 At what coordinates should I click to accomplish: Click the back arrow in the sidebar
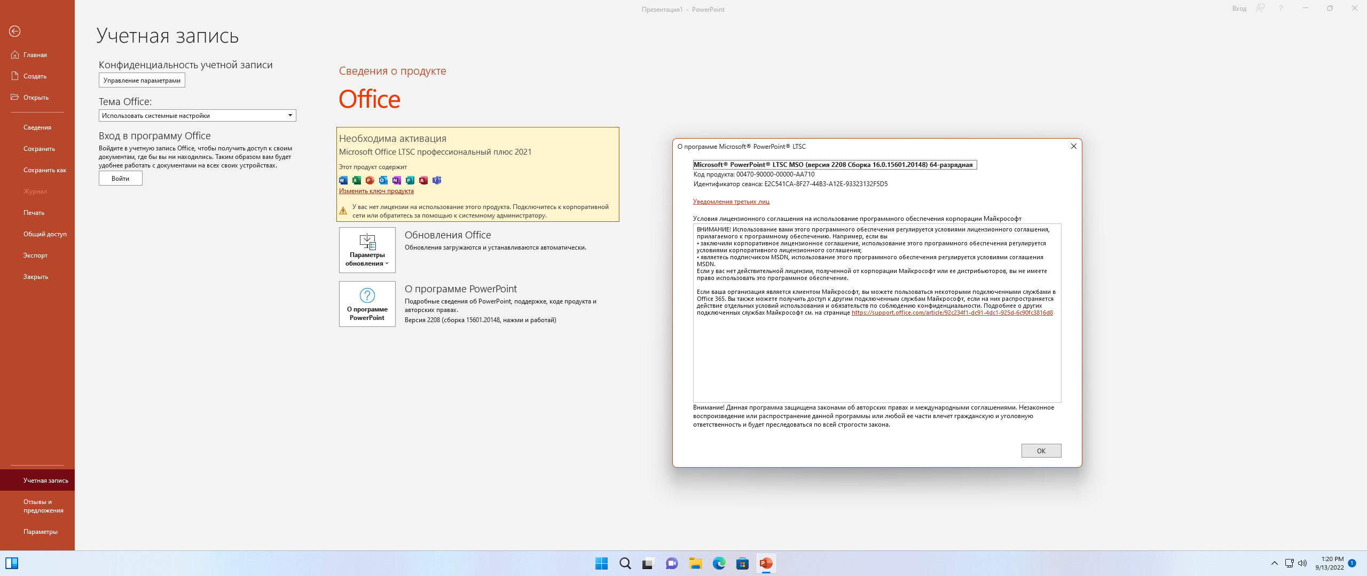tap(15, 31)
